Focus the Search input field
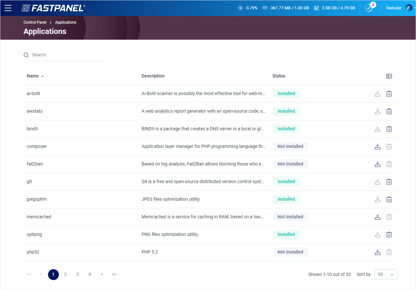This screenshot has height=290, width=416. point(64,55)
